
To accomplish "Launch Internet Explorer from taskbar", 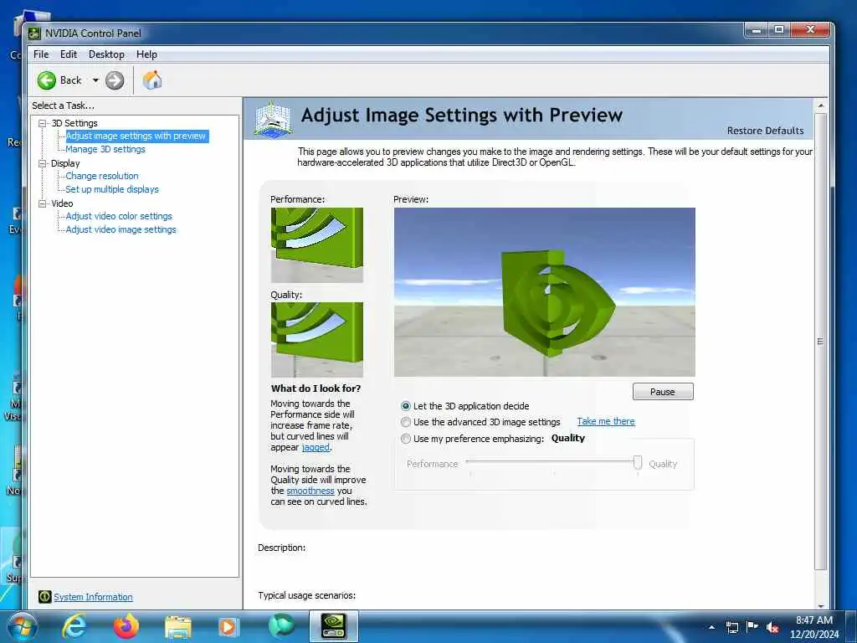I will click(x=74, y=626).
